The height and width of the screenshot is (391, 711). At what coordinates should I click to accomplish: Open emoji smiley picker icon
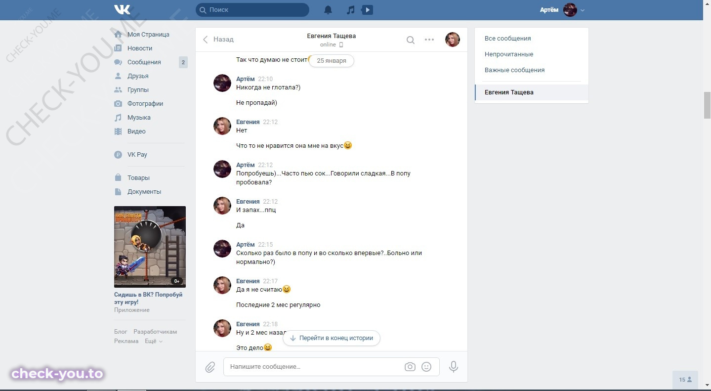(x=426, y=367)
